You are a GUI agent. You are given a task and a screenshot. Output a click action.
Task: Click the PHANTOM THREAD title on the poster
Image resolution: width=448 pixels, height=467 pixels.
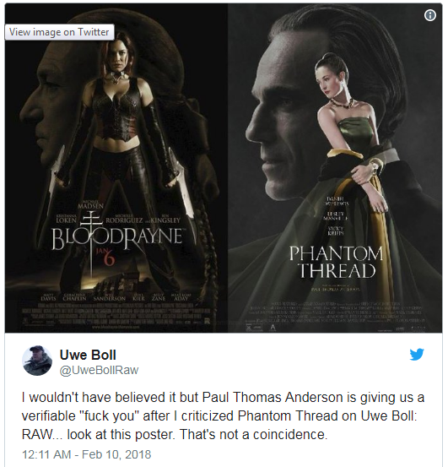coord(337,262)
